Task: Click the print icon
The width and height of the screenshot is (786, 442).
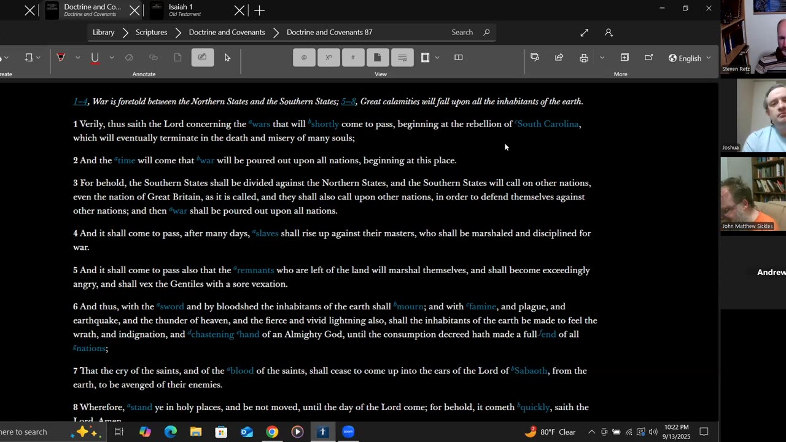Action: [x=583, y=58]
